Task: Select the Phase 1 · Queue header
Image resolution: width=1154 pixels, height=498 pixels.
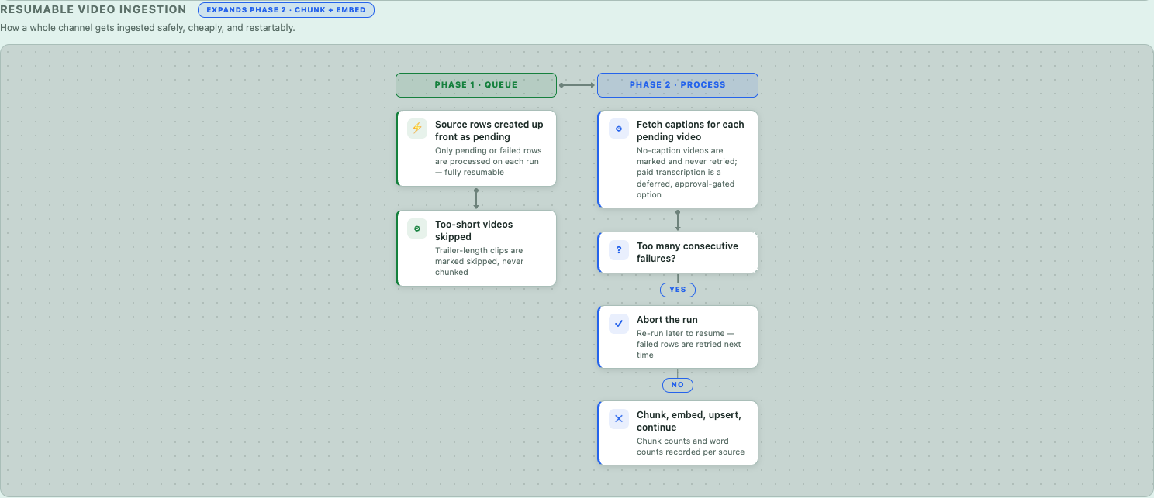Action: [476, 85]
